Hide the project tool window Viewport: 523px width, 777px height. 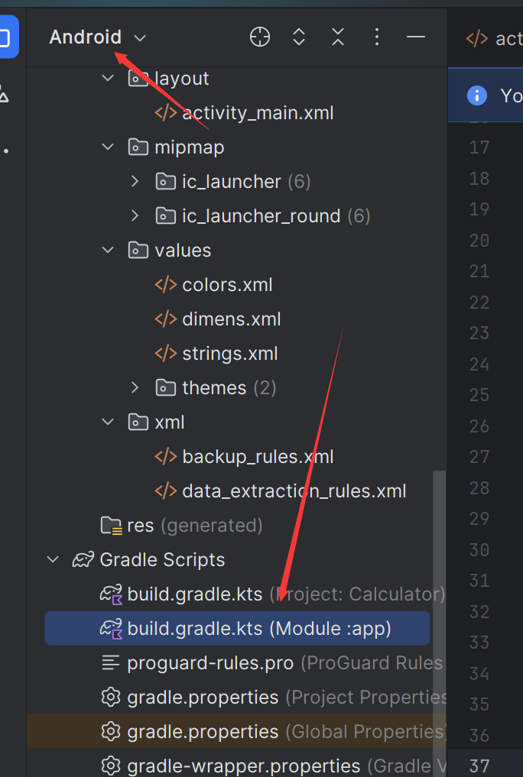415,37
